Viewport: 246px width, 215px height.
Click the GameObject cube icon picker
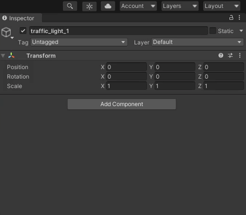click(x=6, y=32)
